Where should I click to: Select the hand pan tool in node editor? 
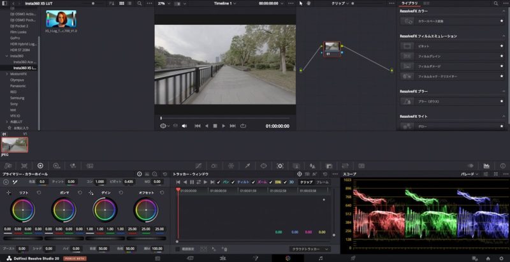(308, 3)
